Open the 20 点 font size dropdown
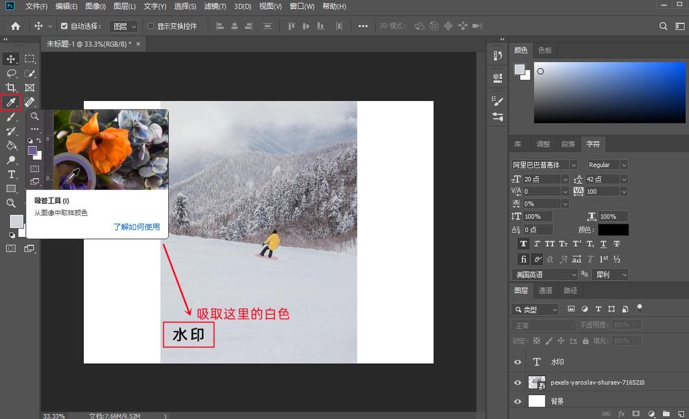 566,179
